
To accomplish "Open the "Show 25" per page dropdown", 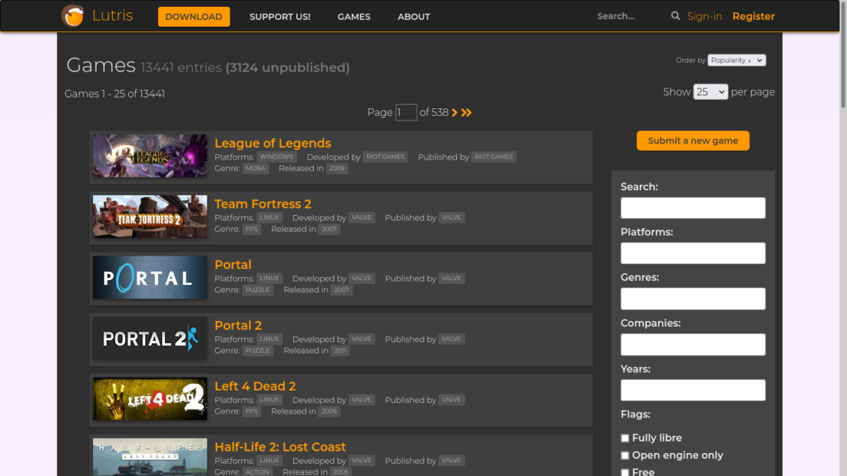I will point(710,91).
